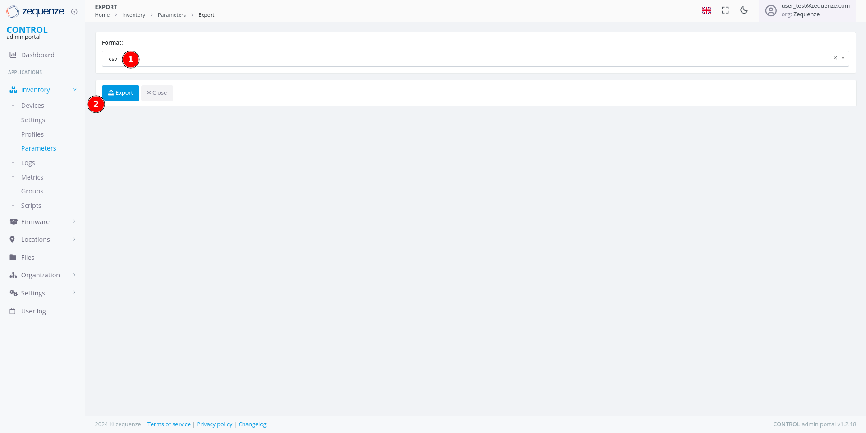Image resolution: width=866 pixels, height=433 pixels.
Task: Click the Export button
Action: 120,93
